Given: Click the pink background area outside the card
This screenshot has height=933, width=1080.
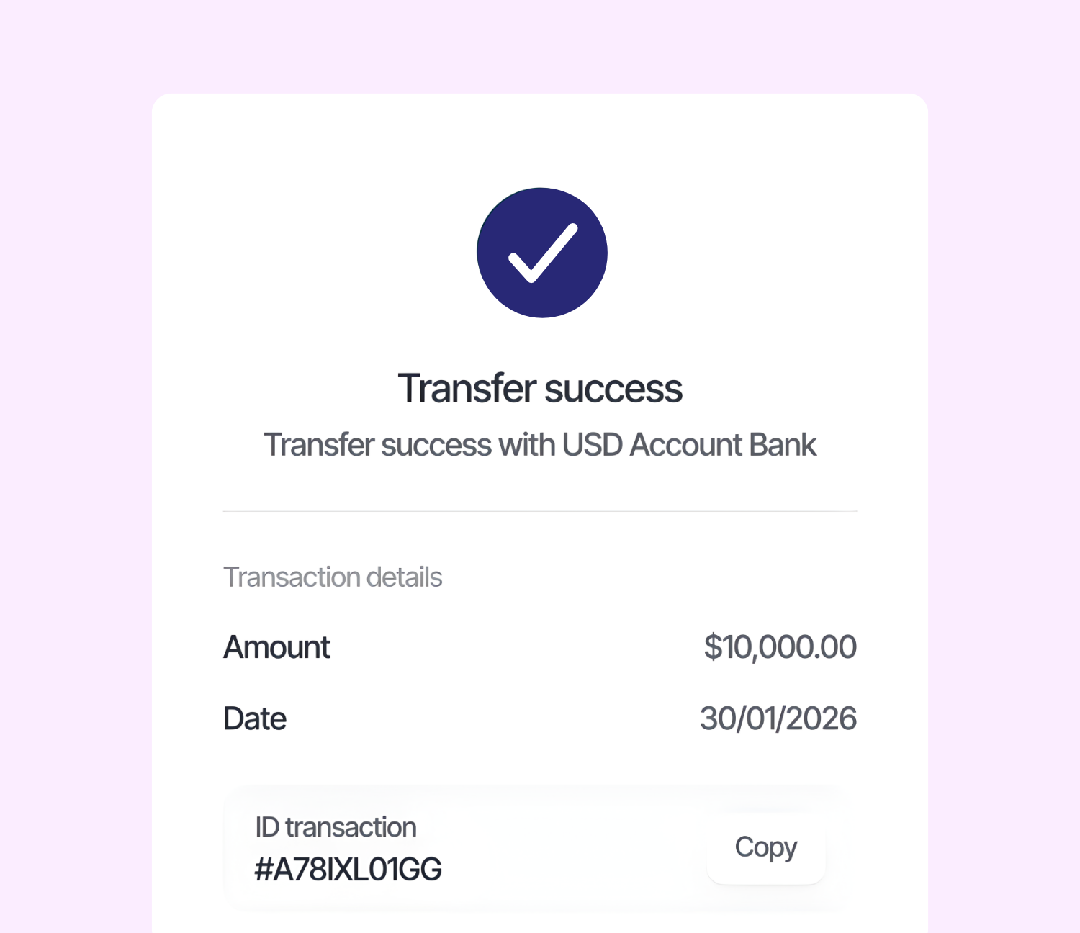Looking at the screenshot, I should coord(72,466).
